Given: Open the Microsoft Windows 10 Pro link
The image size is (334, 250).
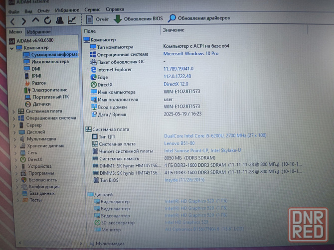Looking at the screenshot, I should coord(191,54).
